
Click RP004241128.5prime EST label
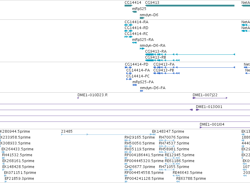pos(144,179)
